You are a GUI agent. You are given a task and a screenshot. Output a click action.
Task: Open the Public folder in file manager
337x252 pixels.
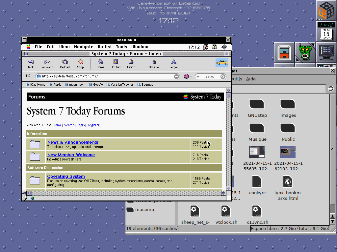click(x=288, y=128)
